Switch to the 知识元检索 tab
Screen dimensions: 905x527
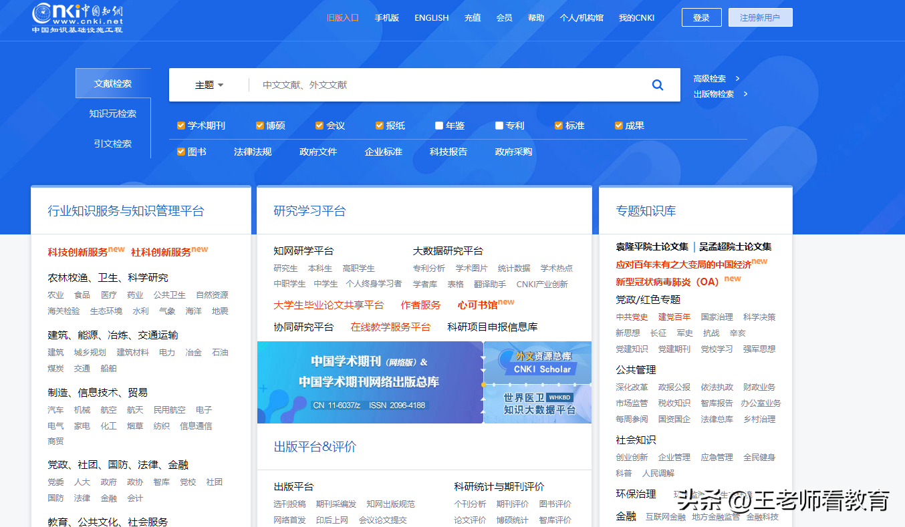(x=113, y=114)
